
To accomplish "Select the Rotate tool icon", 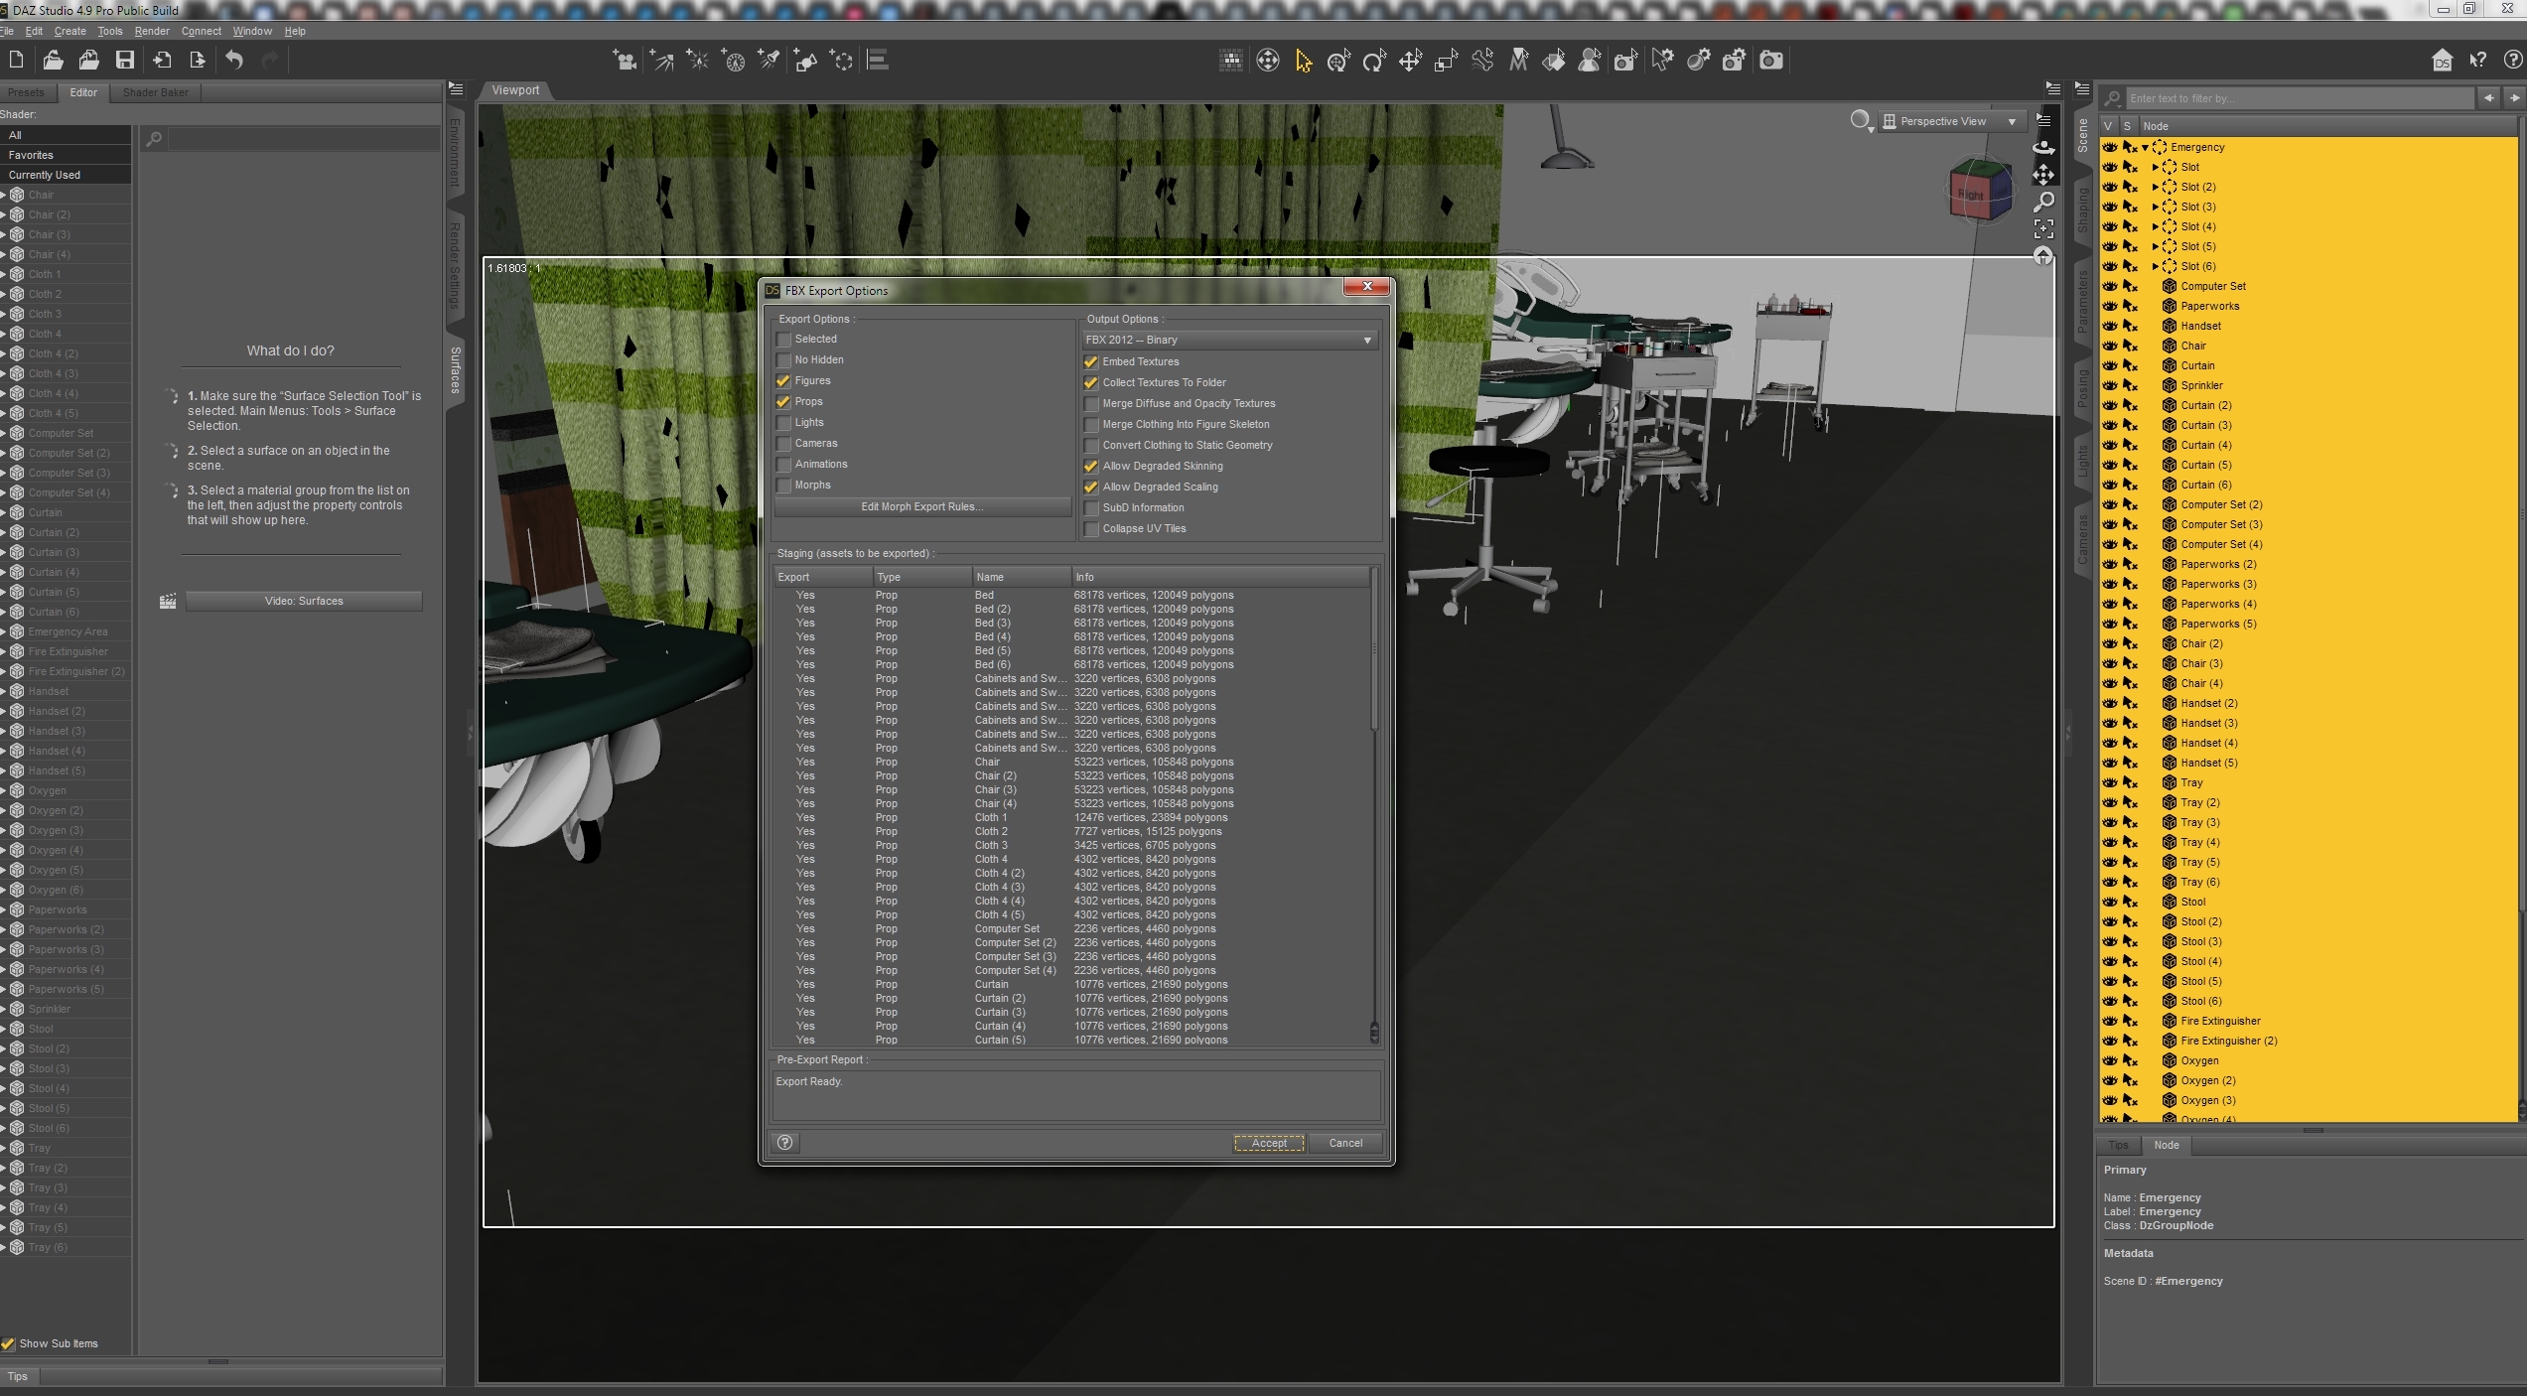I will (x=1374, y=62).
